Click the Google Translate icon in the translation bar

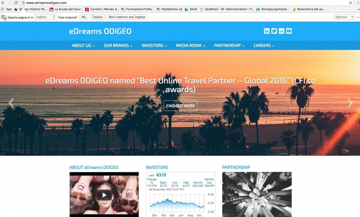[x=5, y=17]
